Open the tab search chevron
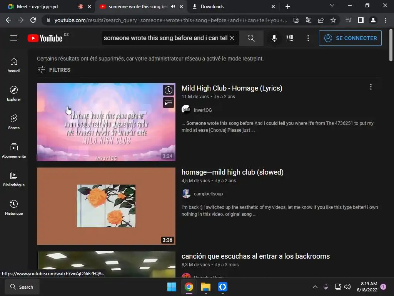The image size is (394, 296). click(332, 5)
